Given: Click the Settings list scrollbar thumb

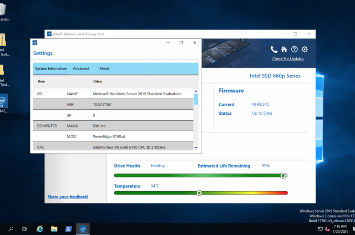Looking at the screenshot, I should (196, 99).
